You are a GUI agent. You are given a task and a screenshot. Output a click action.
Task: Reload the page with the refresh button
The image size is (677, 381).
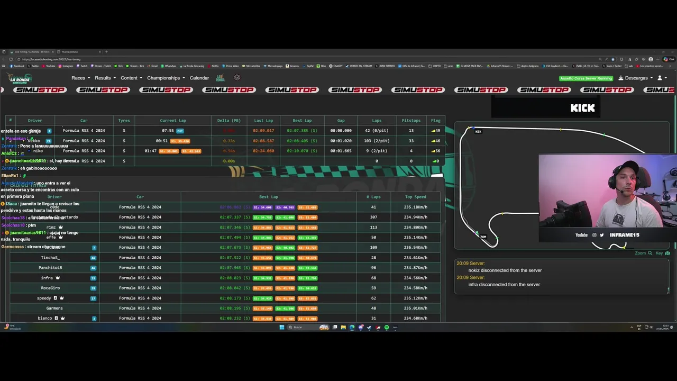pos(11,59)
